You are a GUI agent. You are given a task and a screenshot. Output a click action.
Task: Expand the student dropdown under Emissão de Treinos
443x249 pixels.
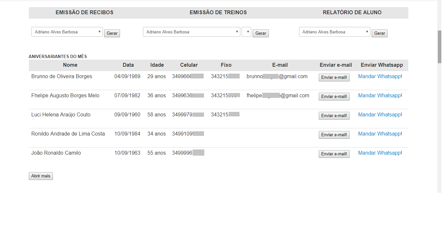(191, 32)
